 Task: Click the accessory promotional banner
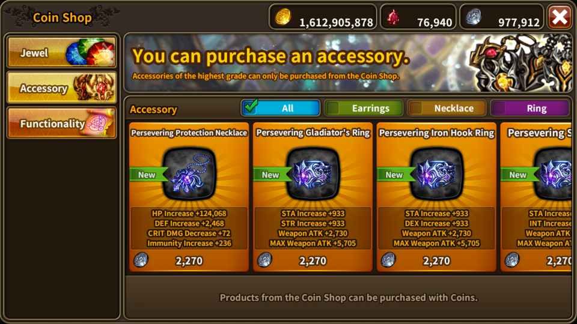pyautogui.click(x=348, y=63)
